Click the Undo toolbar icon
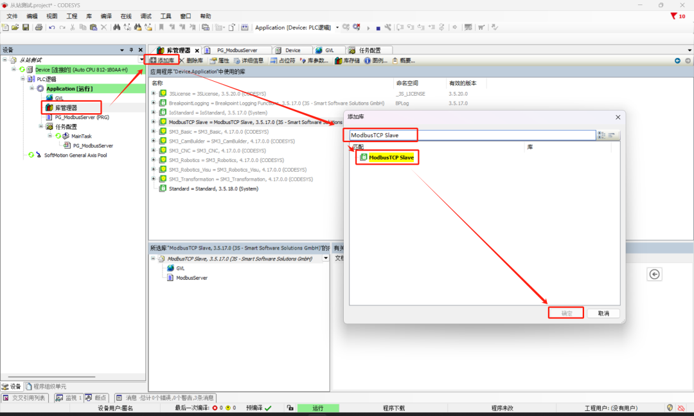694x416 pixels. tap(52, 28)
